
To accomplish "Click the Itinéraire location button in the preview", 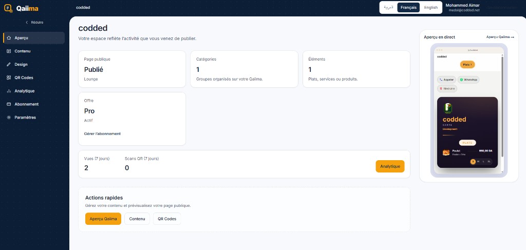I will (x=447, y=88).
